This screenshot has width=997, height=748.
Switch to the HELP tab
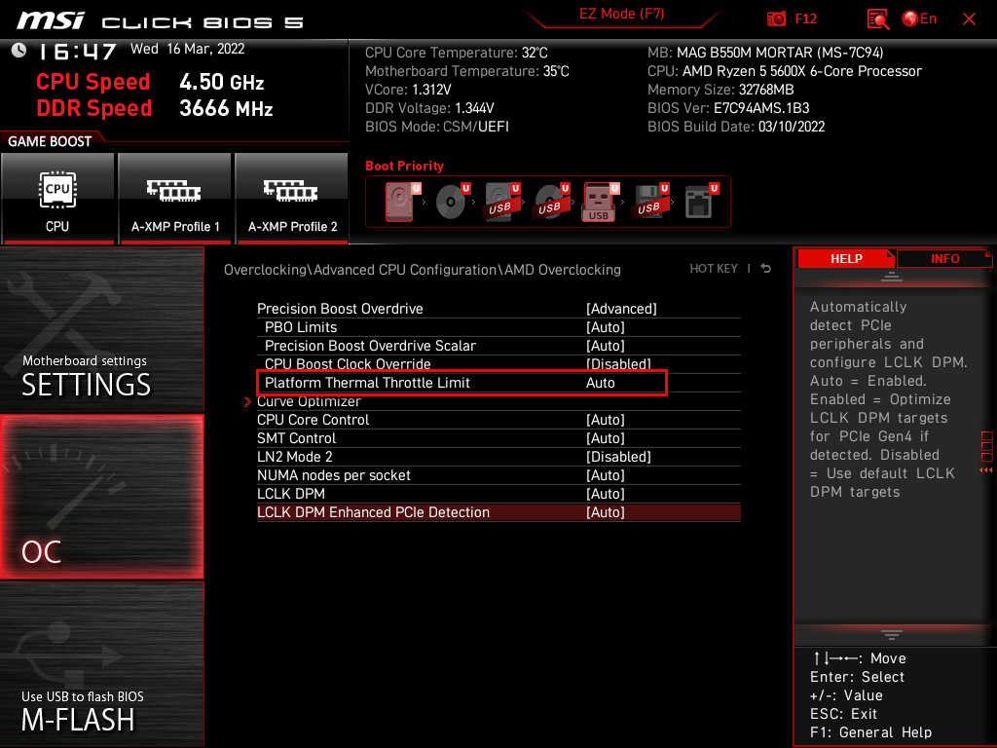846,258
